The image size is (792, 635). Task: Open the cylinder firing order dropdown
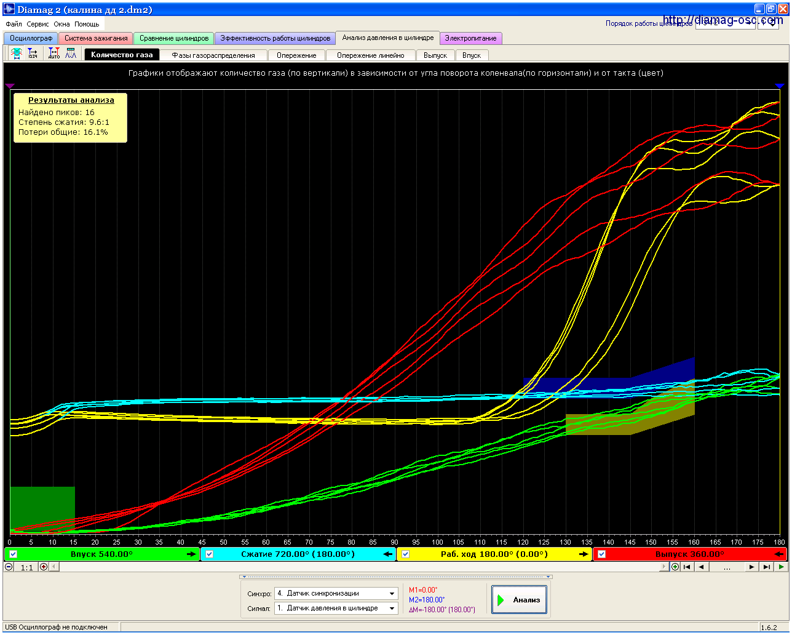[x=725, y=24]
